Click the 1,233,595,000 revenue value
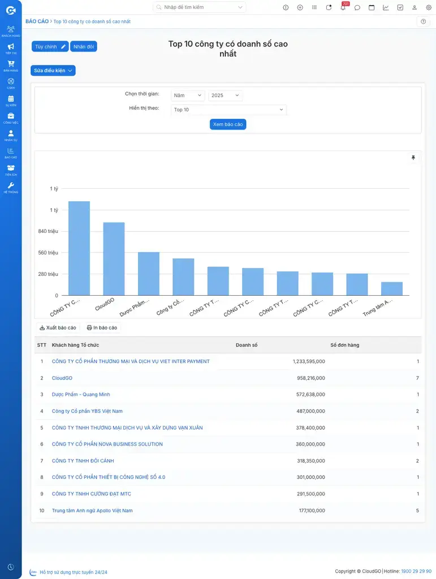The width and height of the screenshot is (436, 579). (309, 361)
